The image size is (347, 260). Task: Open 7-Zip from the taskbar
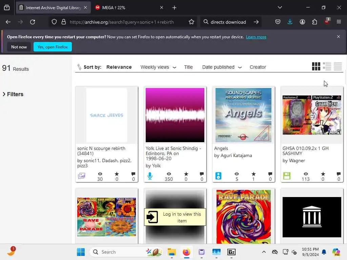tap(231, 252)
